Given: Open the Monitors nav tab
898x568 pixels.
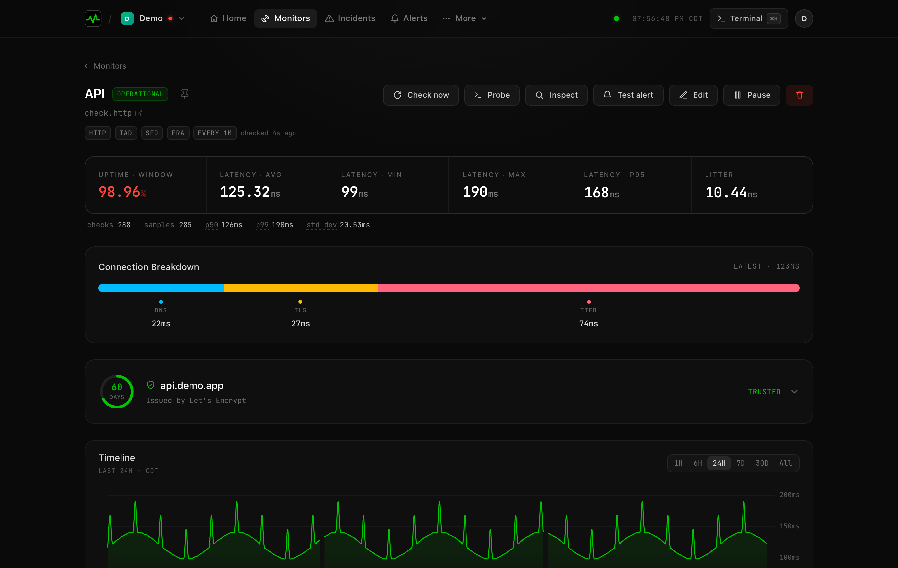Looking at the screenshot, I should (286, 18).
